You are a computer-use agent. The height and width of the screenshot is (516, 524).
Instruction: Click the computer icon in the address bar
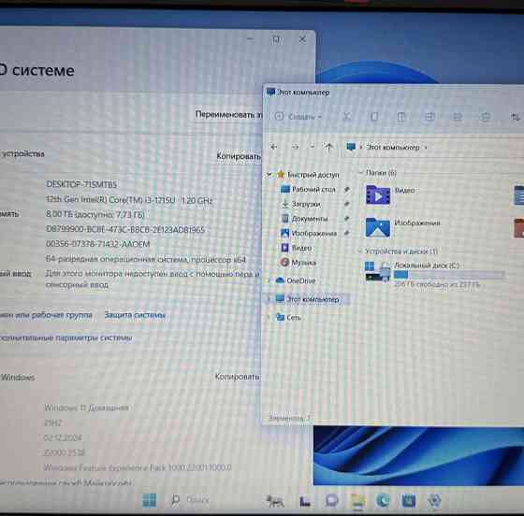tap(351, 147)
